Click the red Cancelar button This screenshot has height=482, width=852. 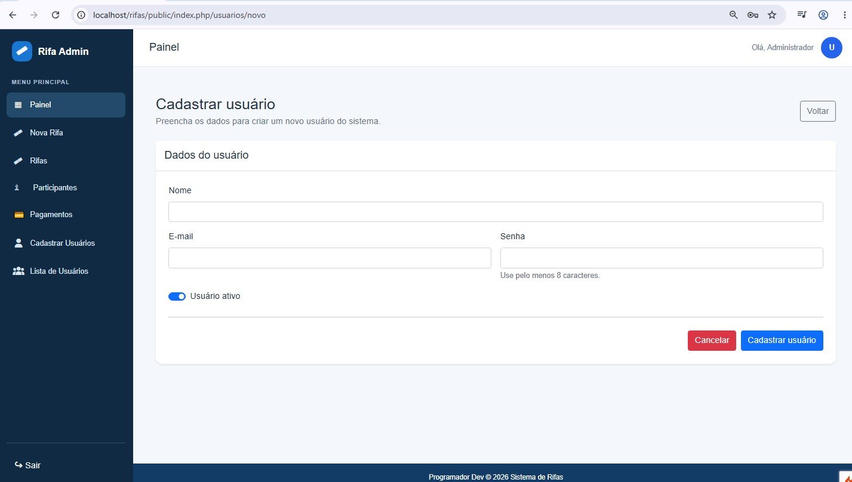[712, 341]
